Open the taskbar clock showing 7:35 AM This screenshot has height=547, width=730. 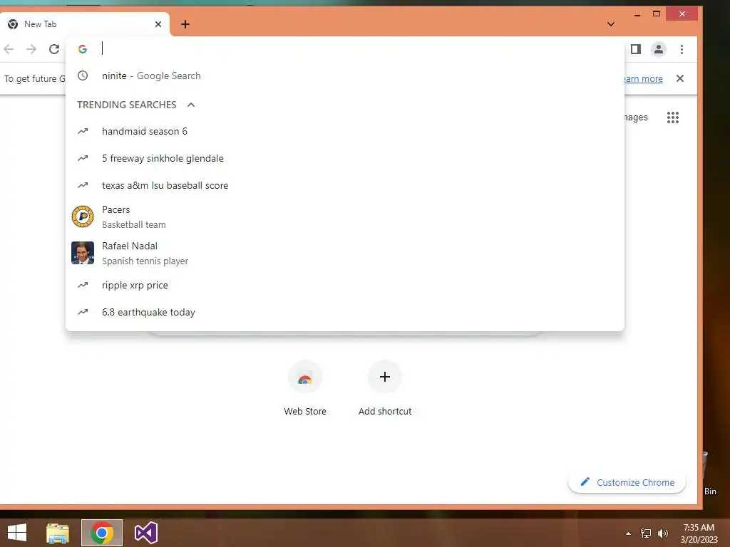[x=699, y=533]
